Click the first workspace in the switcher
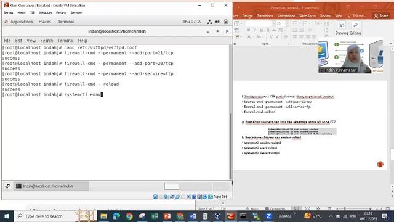Viewport: 394px width, 222px height. pyautogui.click(x=172, y=186)
